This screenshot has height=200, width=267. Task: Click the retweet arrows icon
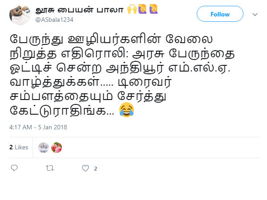50,168
